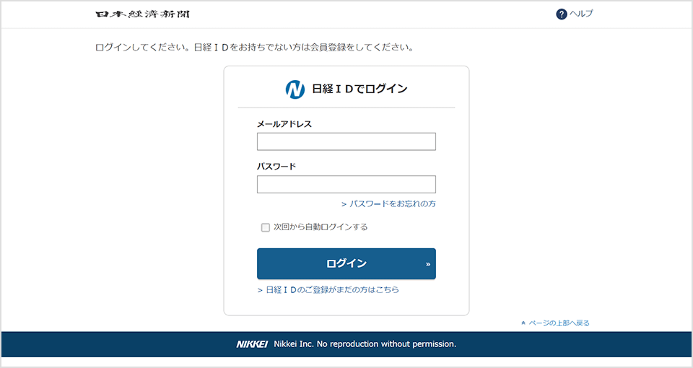Open the ヘルプ text link
Screen dimensions: 693x368
(581, 14)
